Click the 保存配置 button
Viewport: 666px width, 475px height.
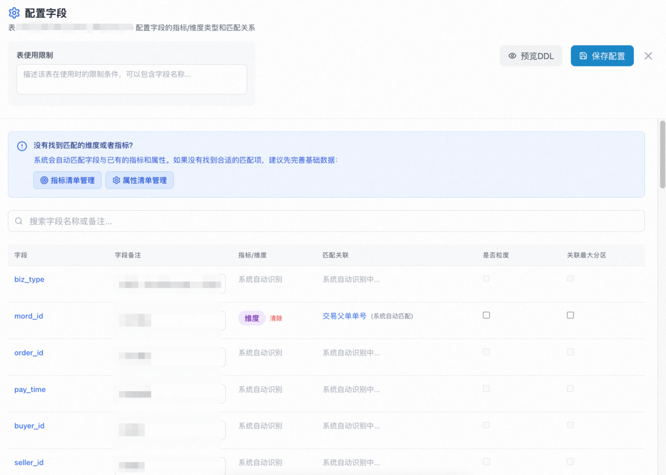pyautogui.click(x=602, y=55)
